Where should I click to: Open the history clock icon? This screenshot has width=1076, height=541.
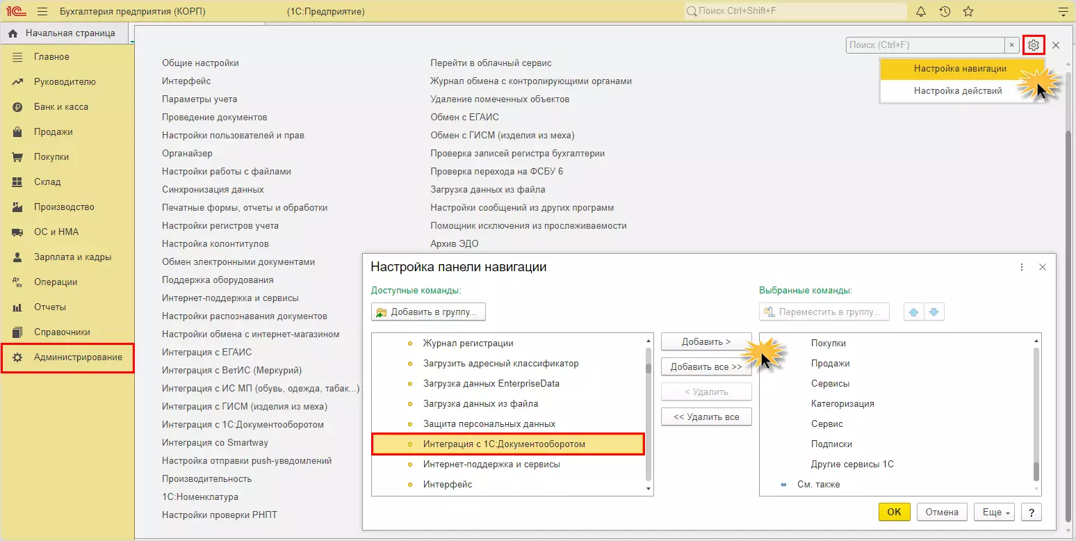(x=945, y=12)
